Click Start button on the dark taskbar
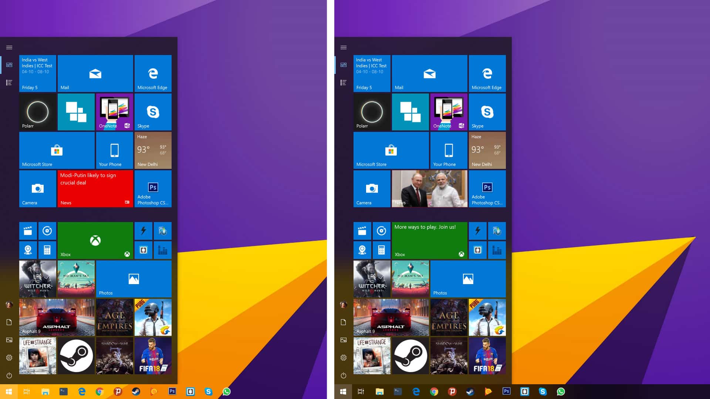 [x=343, y=392]
